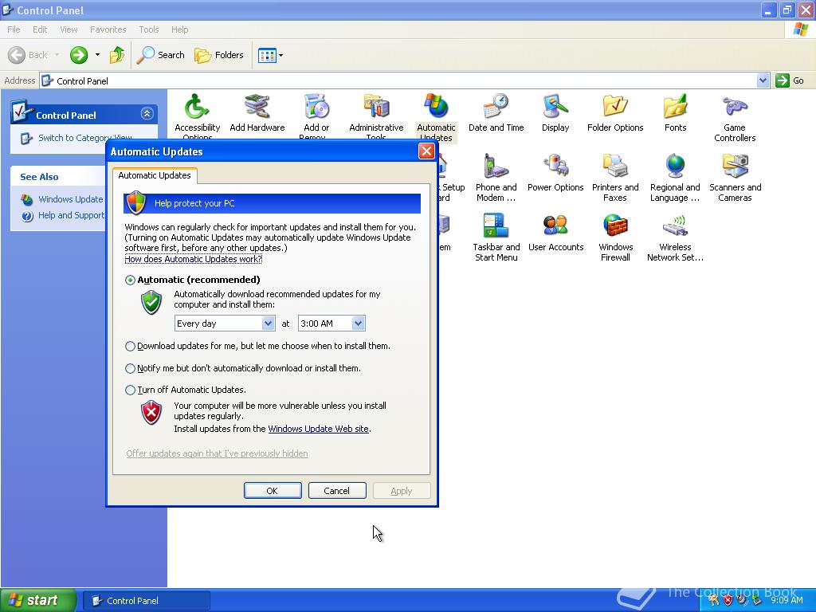
Task: Open Accessibility Options icon
Action: [197, 116]
